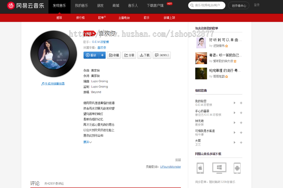Click the Android phone download icon
This screenshot has height=188, width=283.
pos(237,168)
